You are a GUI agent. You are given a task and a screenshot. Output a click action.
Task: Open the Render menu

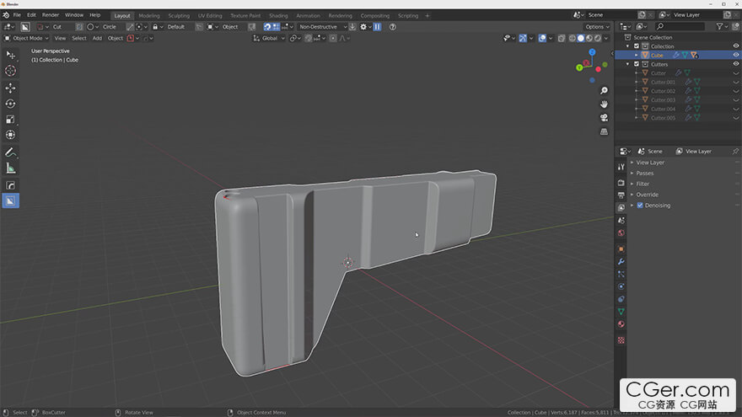[x=51, y=15]
